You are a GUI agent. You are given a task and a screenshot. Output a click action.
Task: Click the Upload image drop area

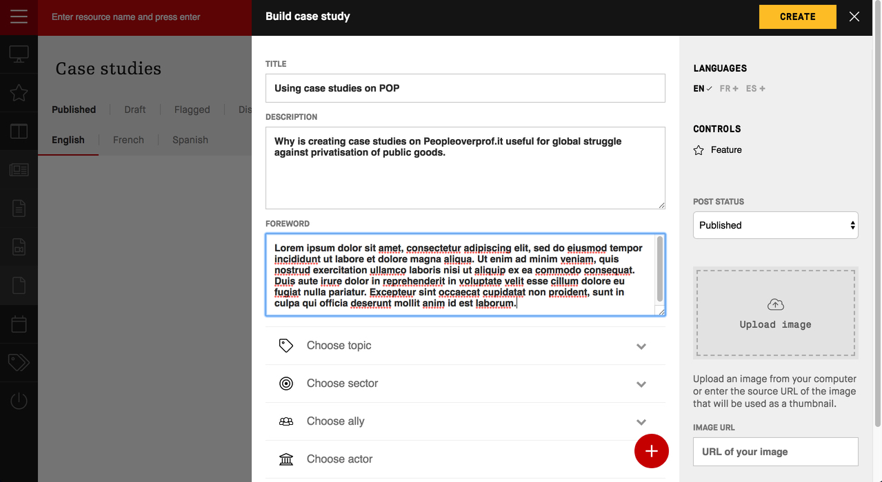(x=776, y=313)
